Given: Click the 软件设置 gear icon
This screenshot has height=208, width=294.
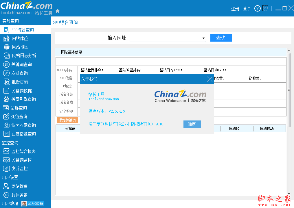Looking at the screenshot, I should tap(6, 195).
